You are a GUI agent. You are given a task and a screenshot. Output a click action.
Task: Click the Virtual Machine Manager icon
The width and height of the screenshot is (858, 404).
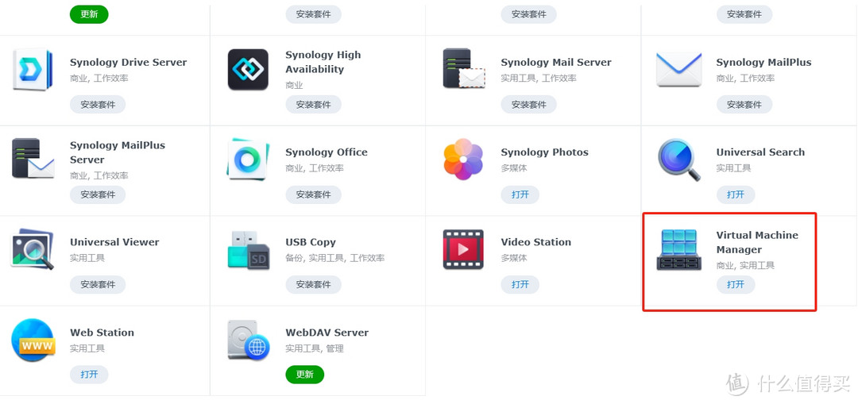(x=679, y=250)
